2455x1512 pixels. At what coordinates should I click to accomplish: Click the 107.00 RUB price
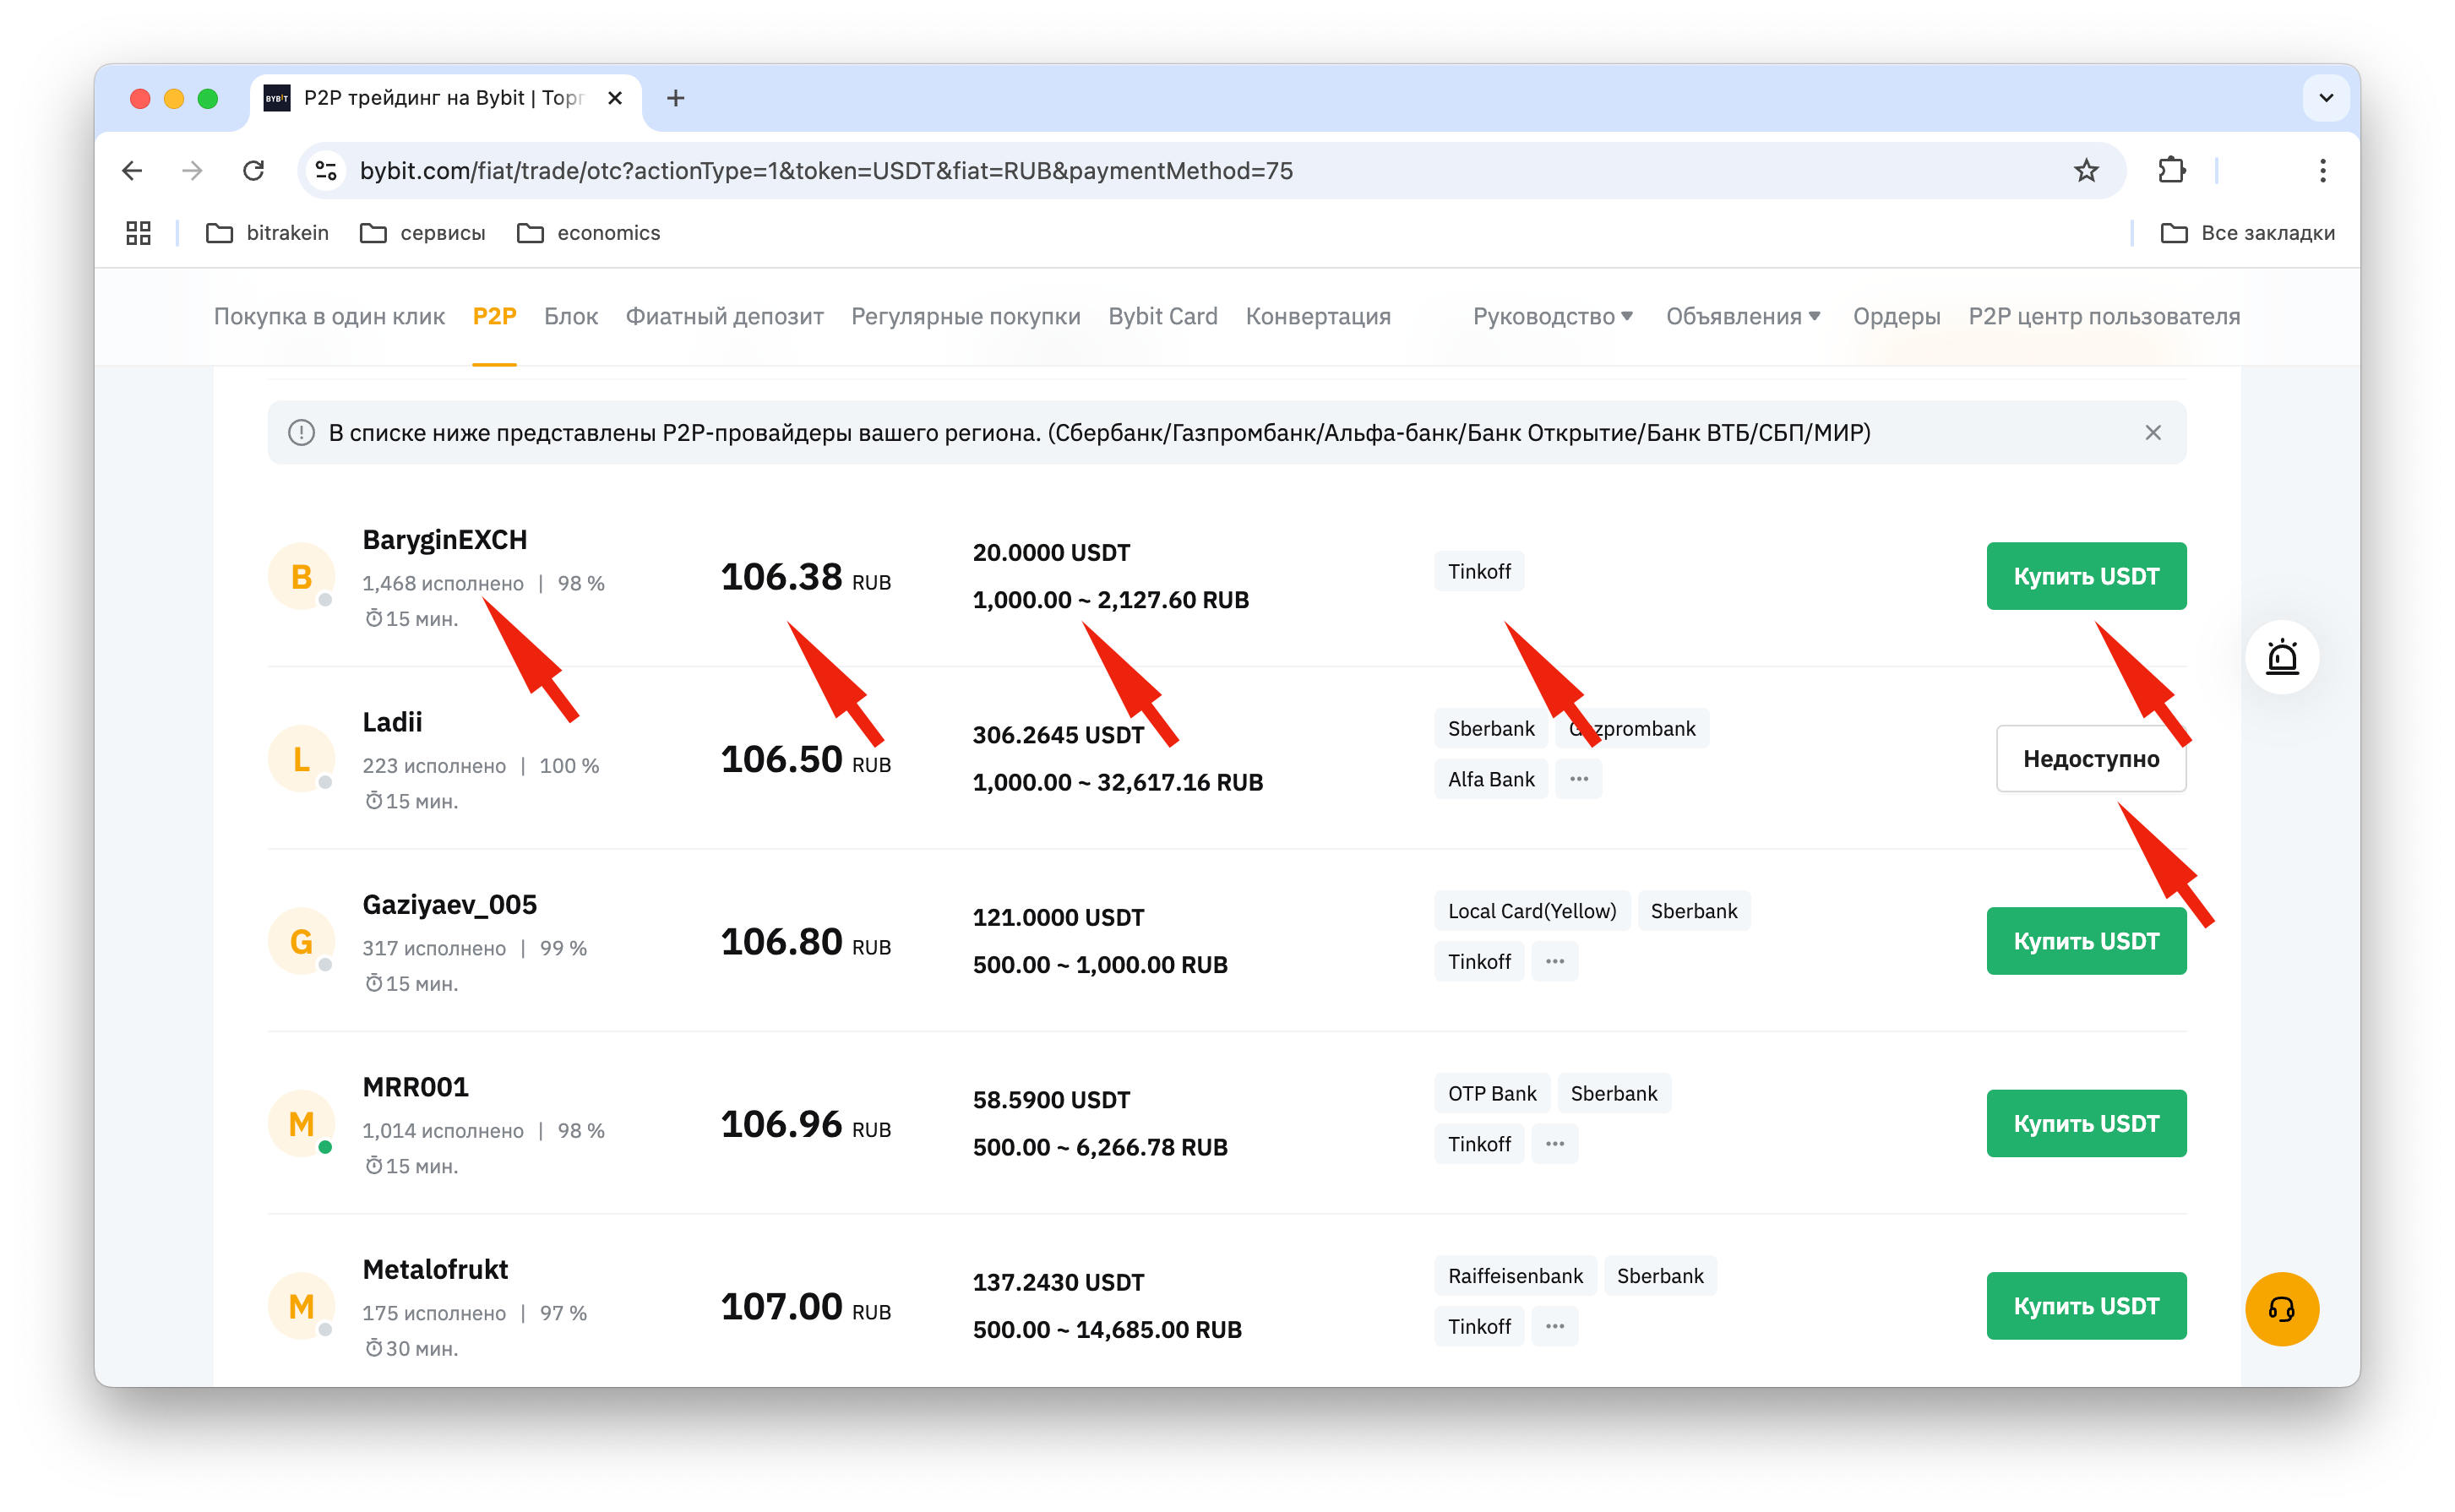[805, 1307]
